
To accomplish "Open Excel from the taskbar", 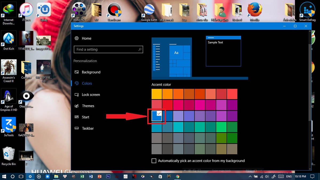I will [x=82, y=177].
